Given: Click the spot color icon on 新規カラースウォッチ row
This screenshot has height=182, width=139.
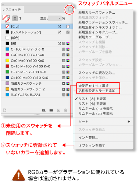Looking at the screenshot, I should tap(64, 83).
